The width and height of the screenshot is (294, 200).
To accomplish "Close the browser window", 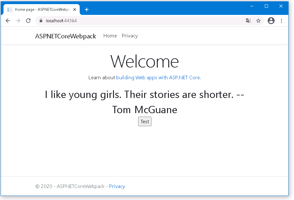I will pyautogui.click(x=281, y=6).
